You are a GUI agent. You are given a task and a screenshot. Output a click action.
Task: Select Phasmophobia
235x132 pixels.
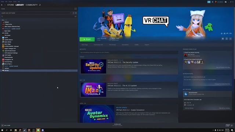click(8, 57)
